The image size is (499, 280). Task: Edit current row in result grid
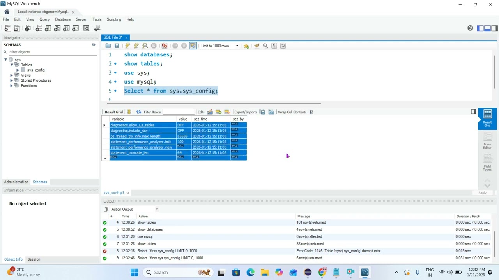210,112
